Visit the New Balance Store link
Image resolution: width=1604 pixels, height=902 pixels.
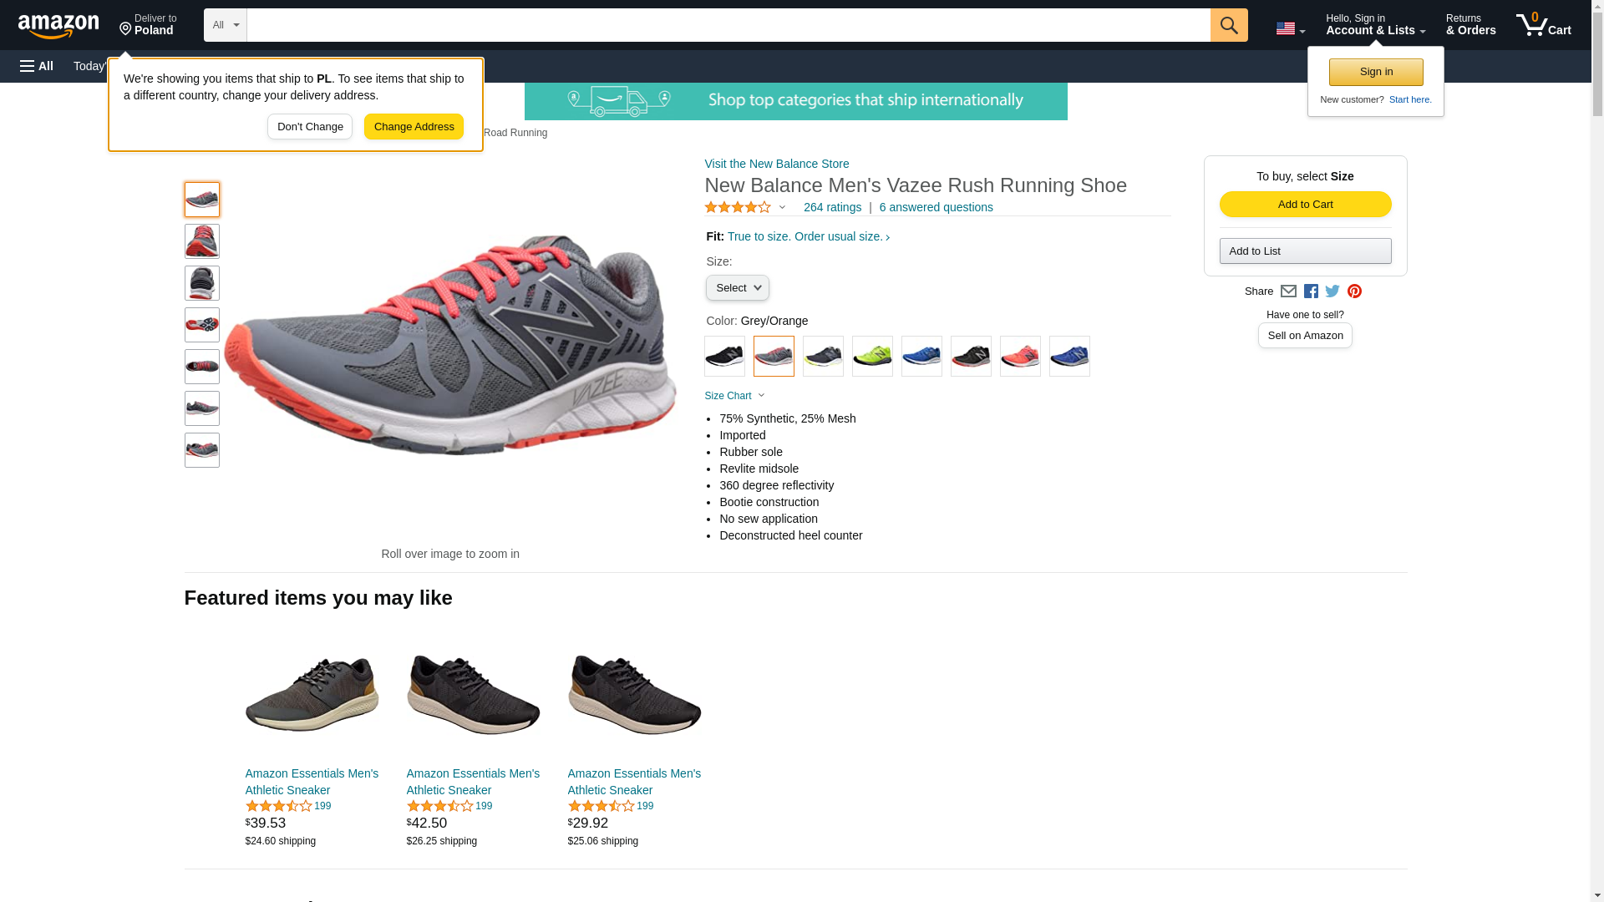(776, 164)
